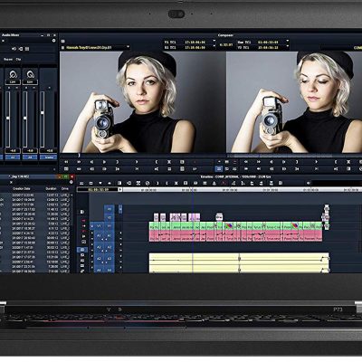Open Audio Mixer settings gear
This screenshot has width=362, height=362.
(54, 41)
